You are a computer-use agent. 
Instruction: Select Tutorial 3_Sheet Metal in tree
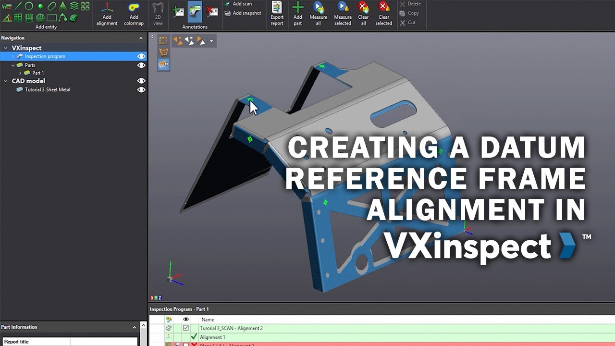[48, 89]
